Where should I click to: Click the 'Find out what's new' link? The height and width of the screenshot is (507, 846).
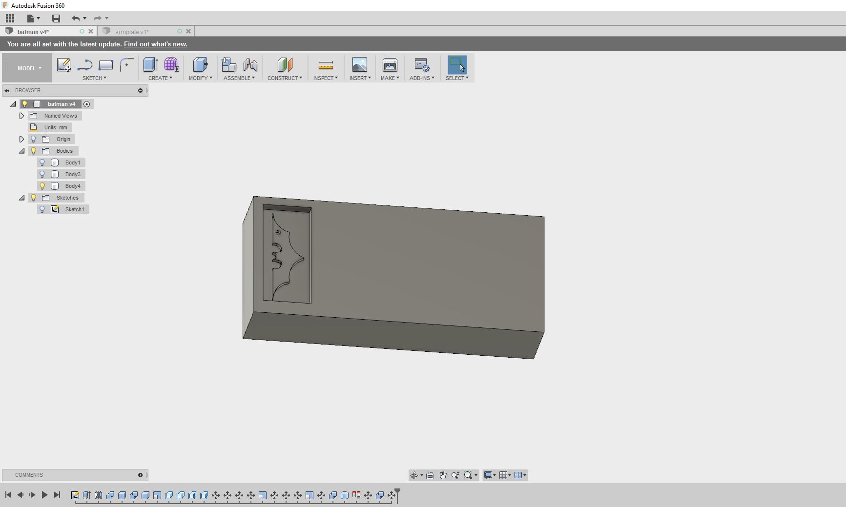click(x=156, y=44)
